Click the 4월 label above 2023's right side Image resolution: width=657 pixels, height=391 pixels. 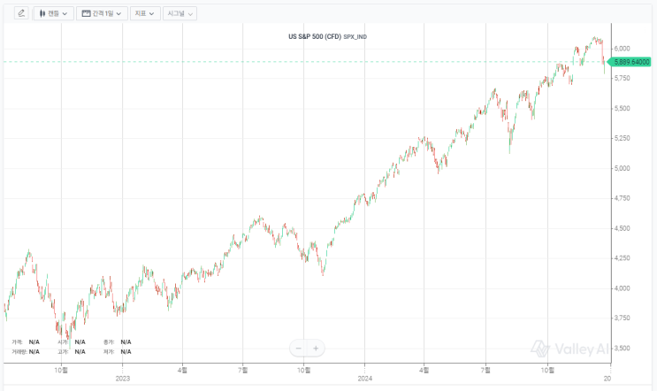point(182,370)
